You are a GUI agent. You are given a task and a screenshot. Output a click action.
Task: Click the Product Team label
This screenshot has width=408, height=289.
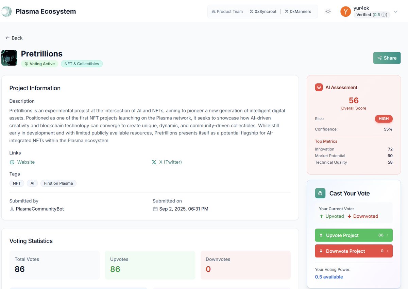227,12
